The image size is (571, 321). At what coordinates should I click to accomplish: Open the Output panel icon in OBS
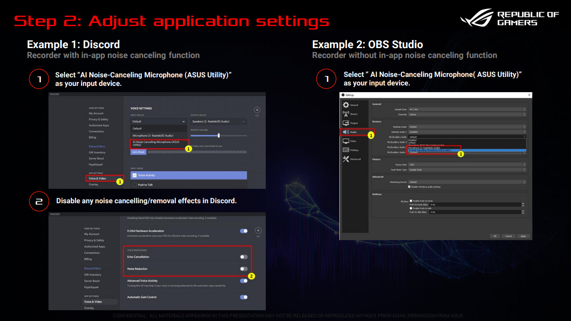coord(345,123)
